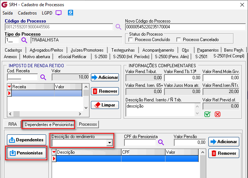
Task: Open red triangle menu in Receita grid header
Action: tap(9, 87)
